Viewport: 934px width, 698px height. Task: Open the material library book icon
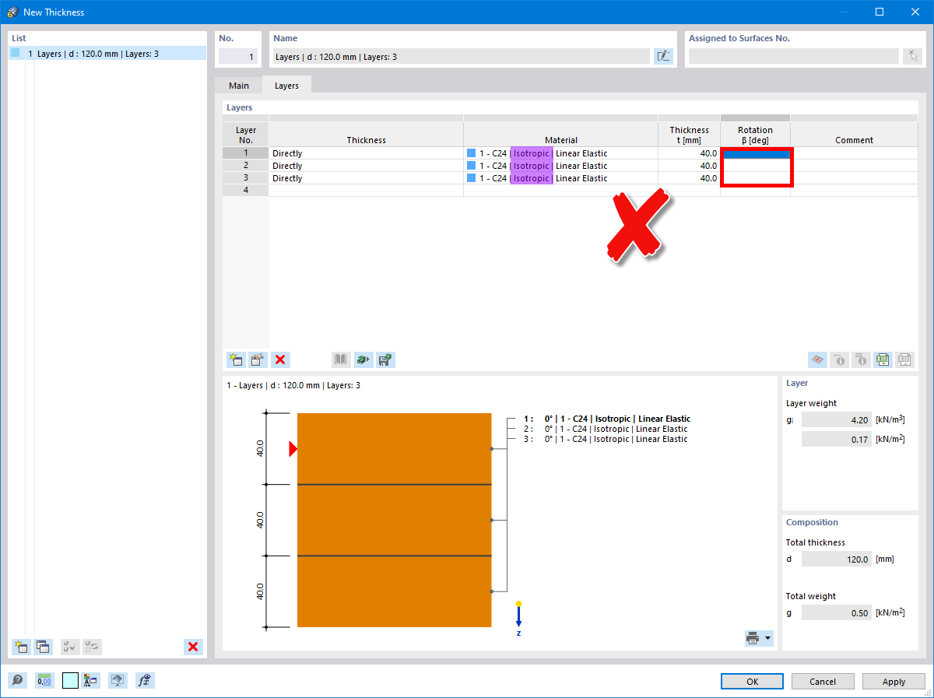pyautogui.click(x=340, y=360)
